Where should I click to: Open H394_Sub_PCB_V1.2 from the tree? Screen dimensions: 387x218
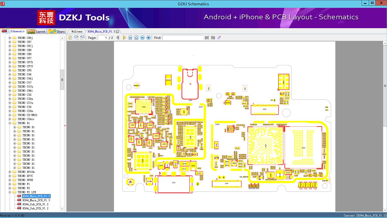coord(35,208)
